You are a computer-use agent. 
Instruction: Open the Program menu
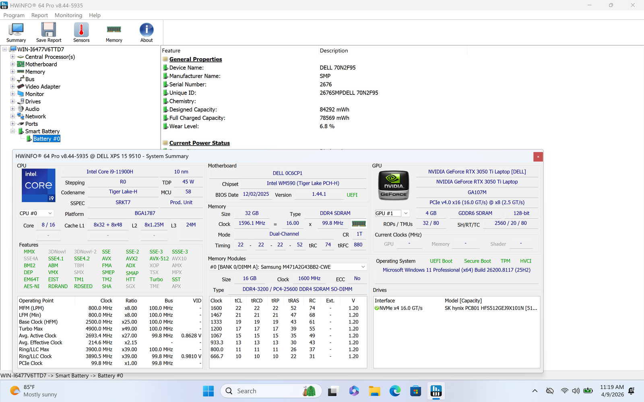point(14,15)
